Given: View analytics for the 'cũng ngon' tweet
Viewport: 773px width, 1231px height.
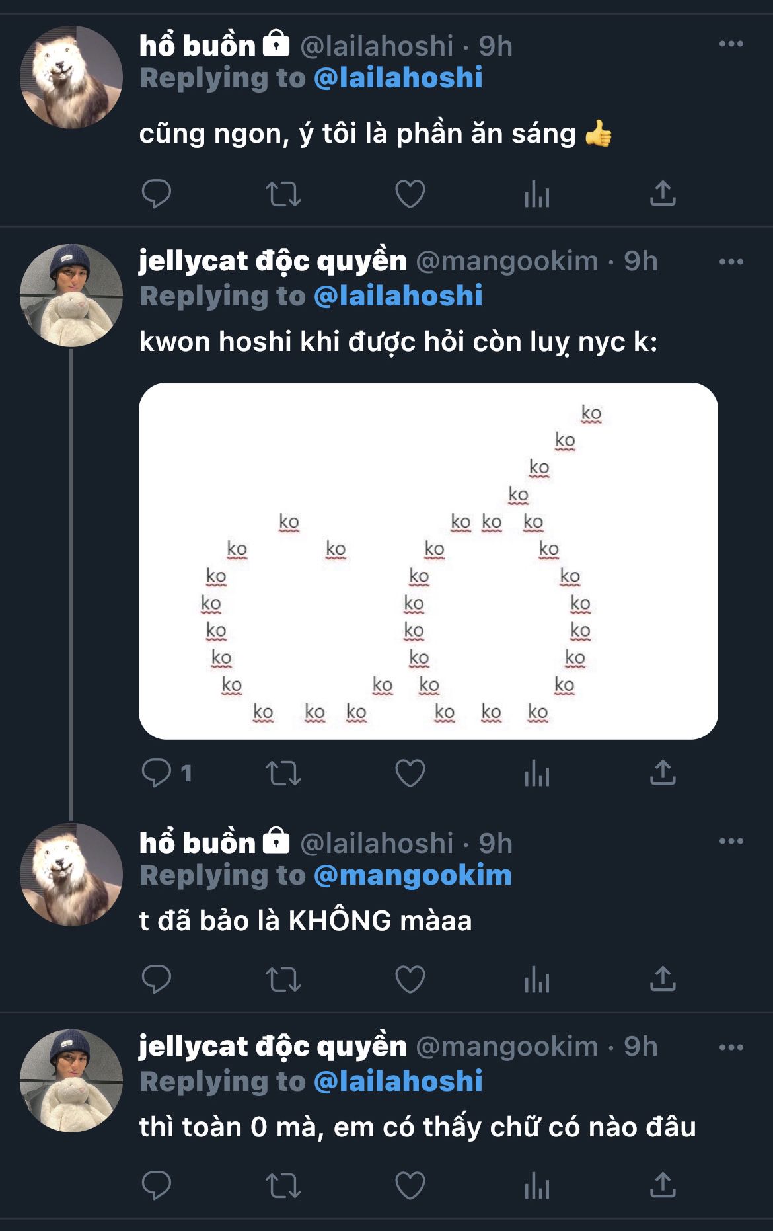Looking at the screenshot, I should coord(537,194).
